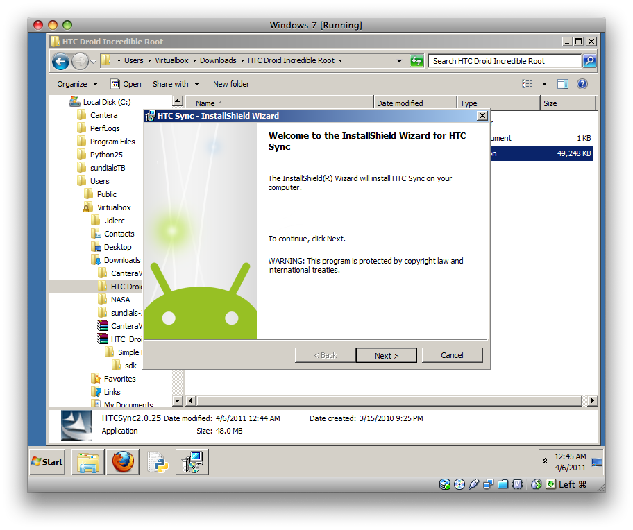Close the InstallShield Wizard dialog
Viewport: 633px width, 530px height.
point(482,116)
